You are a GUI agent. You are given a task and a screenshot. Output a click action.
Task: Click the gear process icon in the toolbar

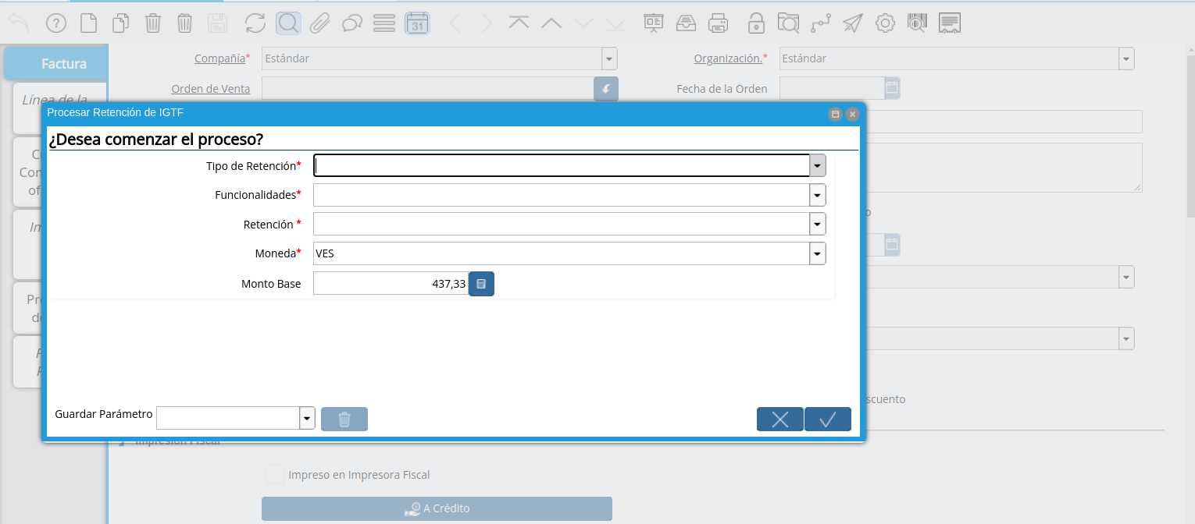coord(885,23)
